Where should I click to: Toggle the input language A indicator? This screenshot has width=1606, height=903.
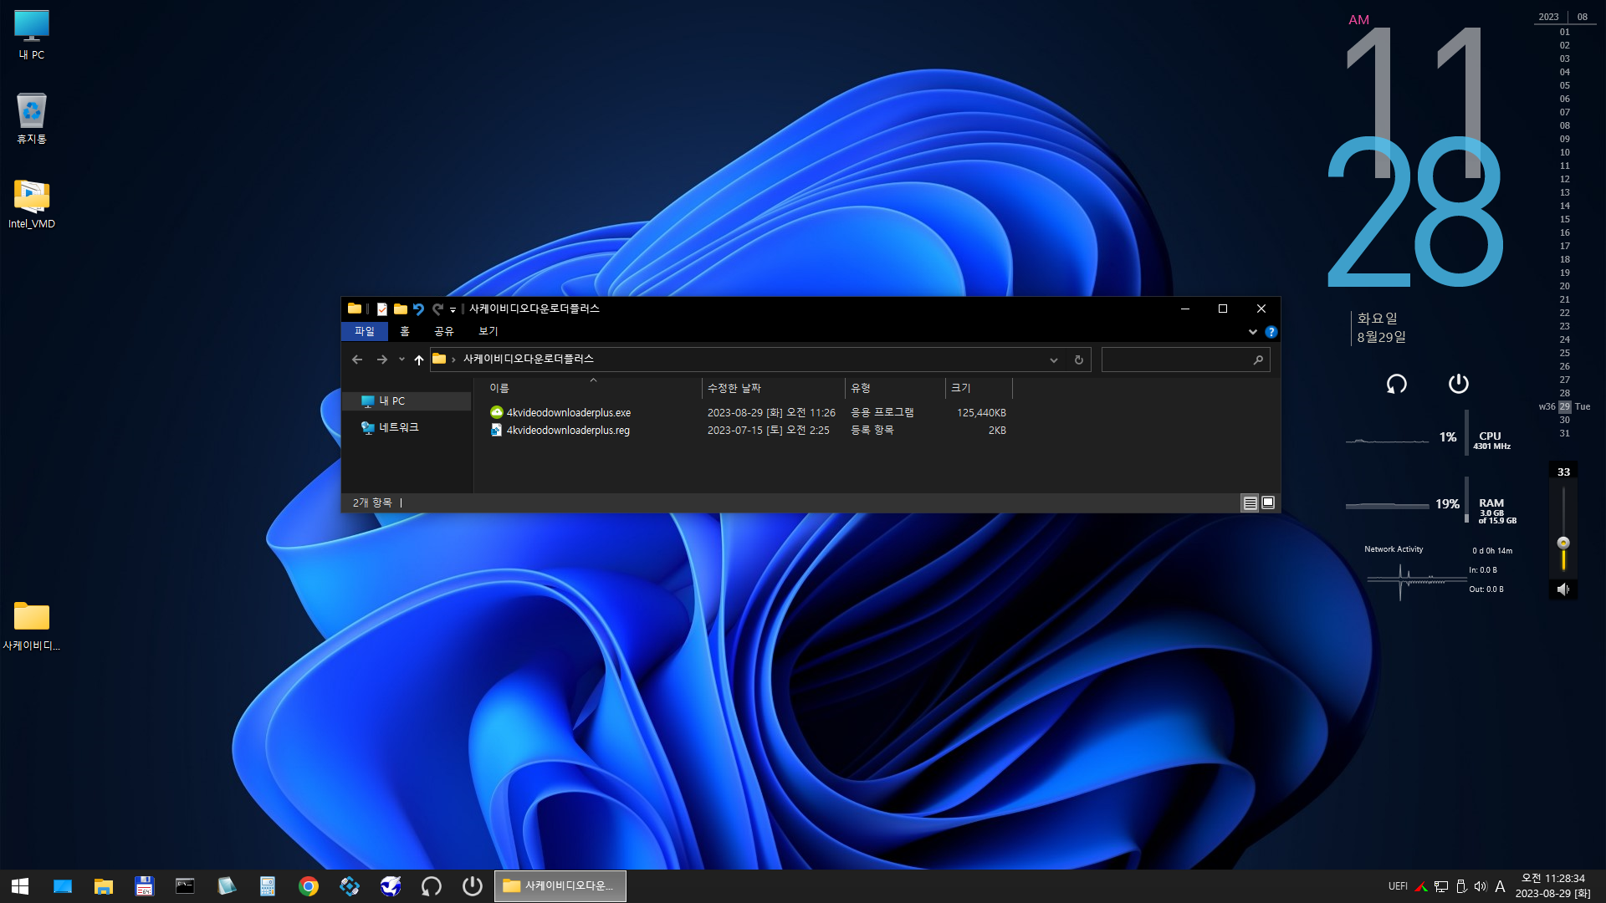1500,886
